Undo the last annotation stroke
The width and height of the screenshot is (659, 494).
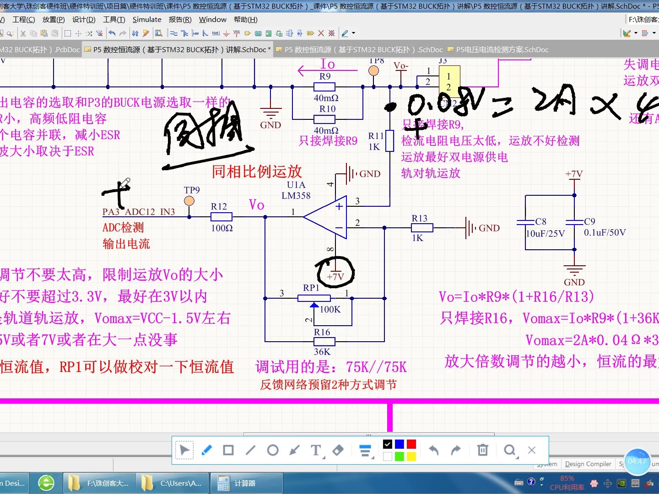433,450
